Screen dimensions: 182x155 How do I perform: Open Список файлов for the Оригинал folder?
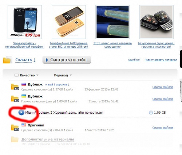[x=163, y=128]
